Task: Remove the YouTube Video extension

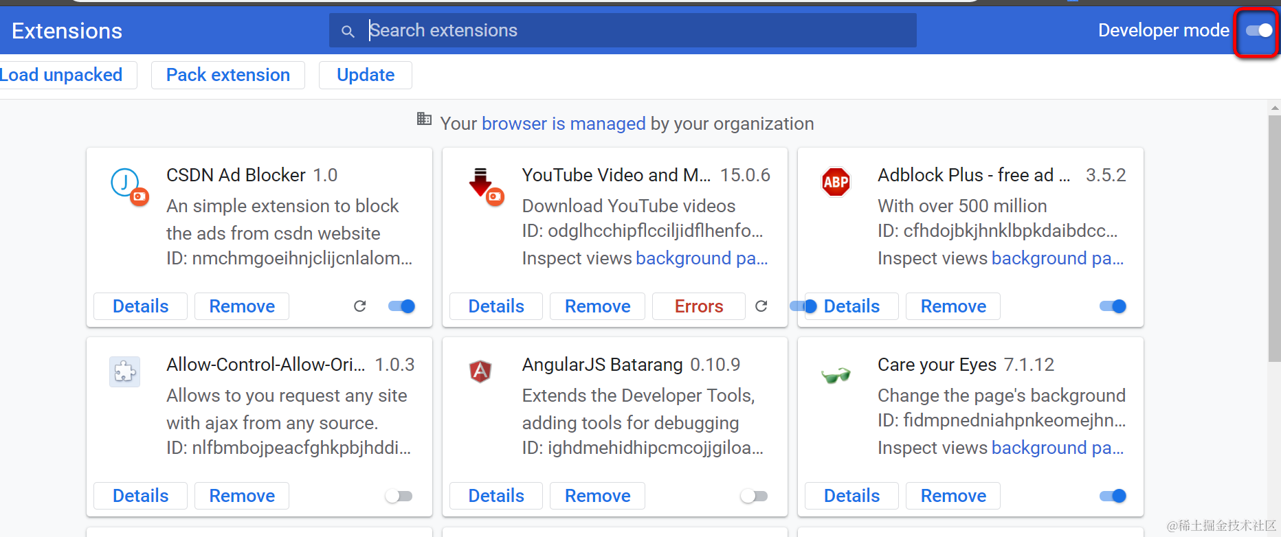Action: click(598, 306)
